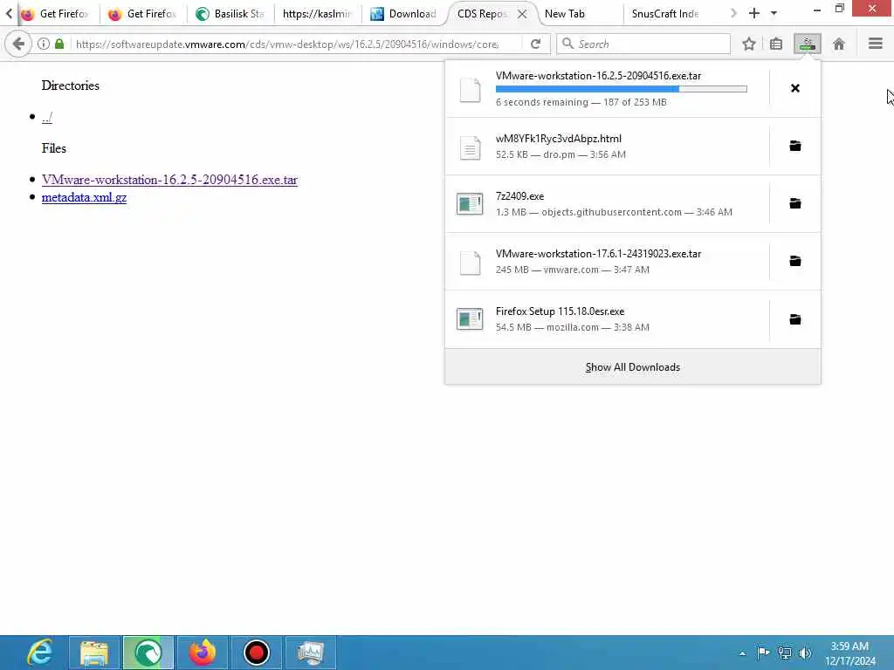The width and height of the screenshot is (894, 670).
Task: Go back using the browser back arrow
Action: click(x=18, y=44)
